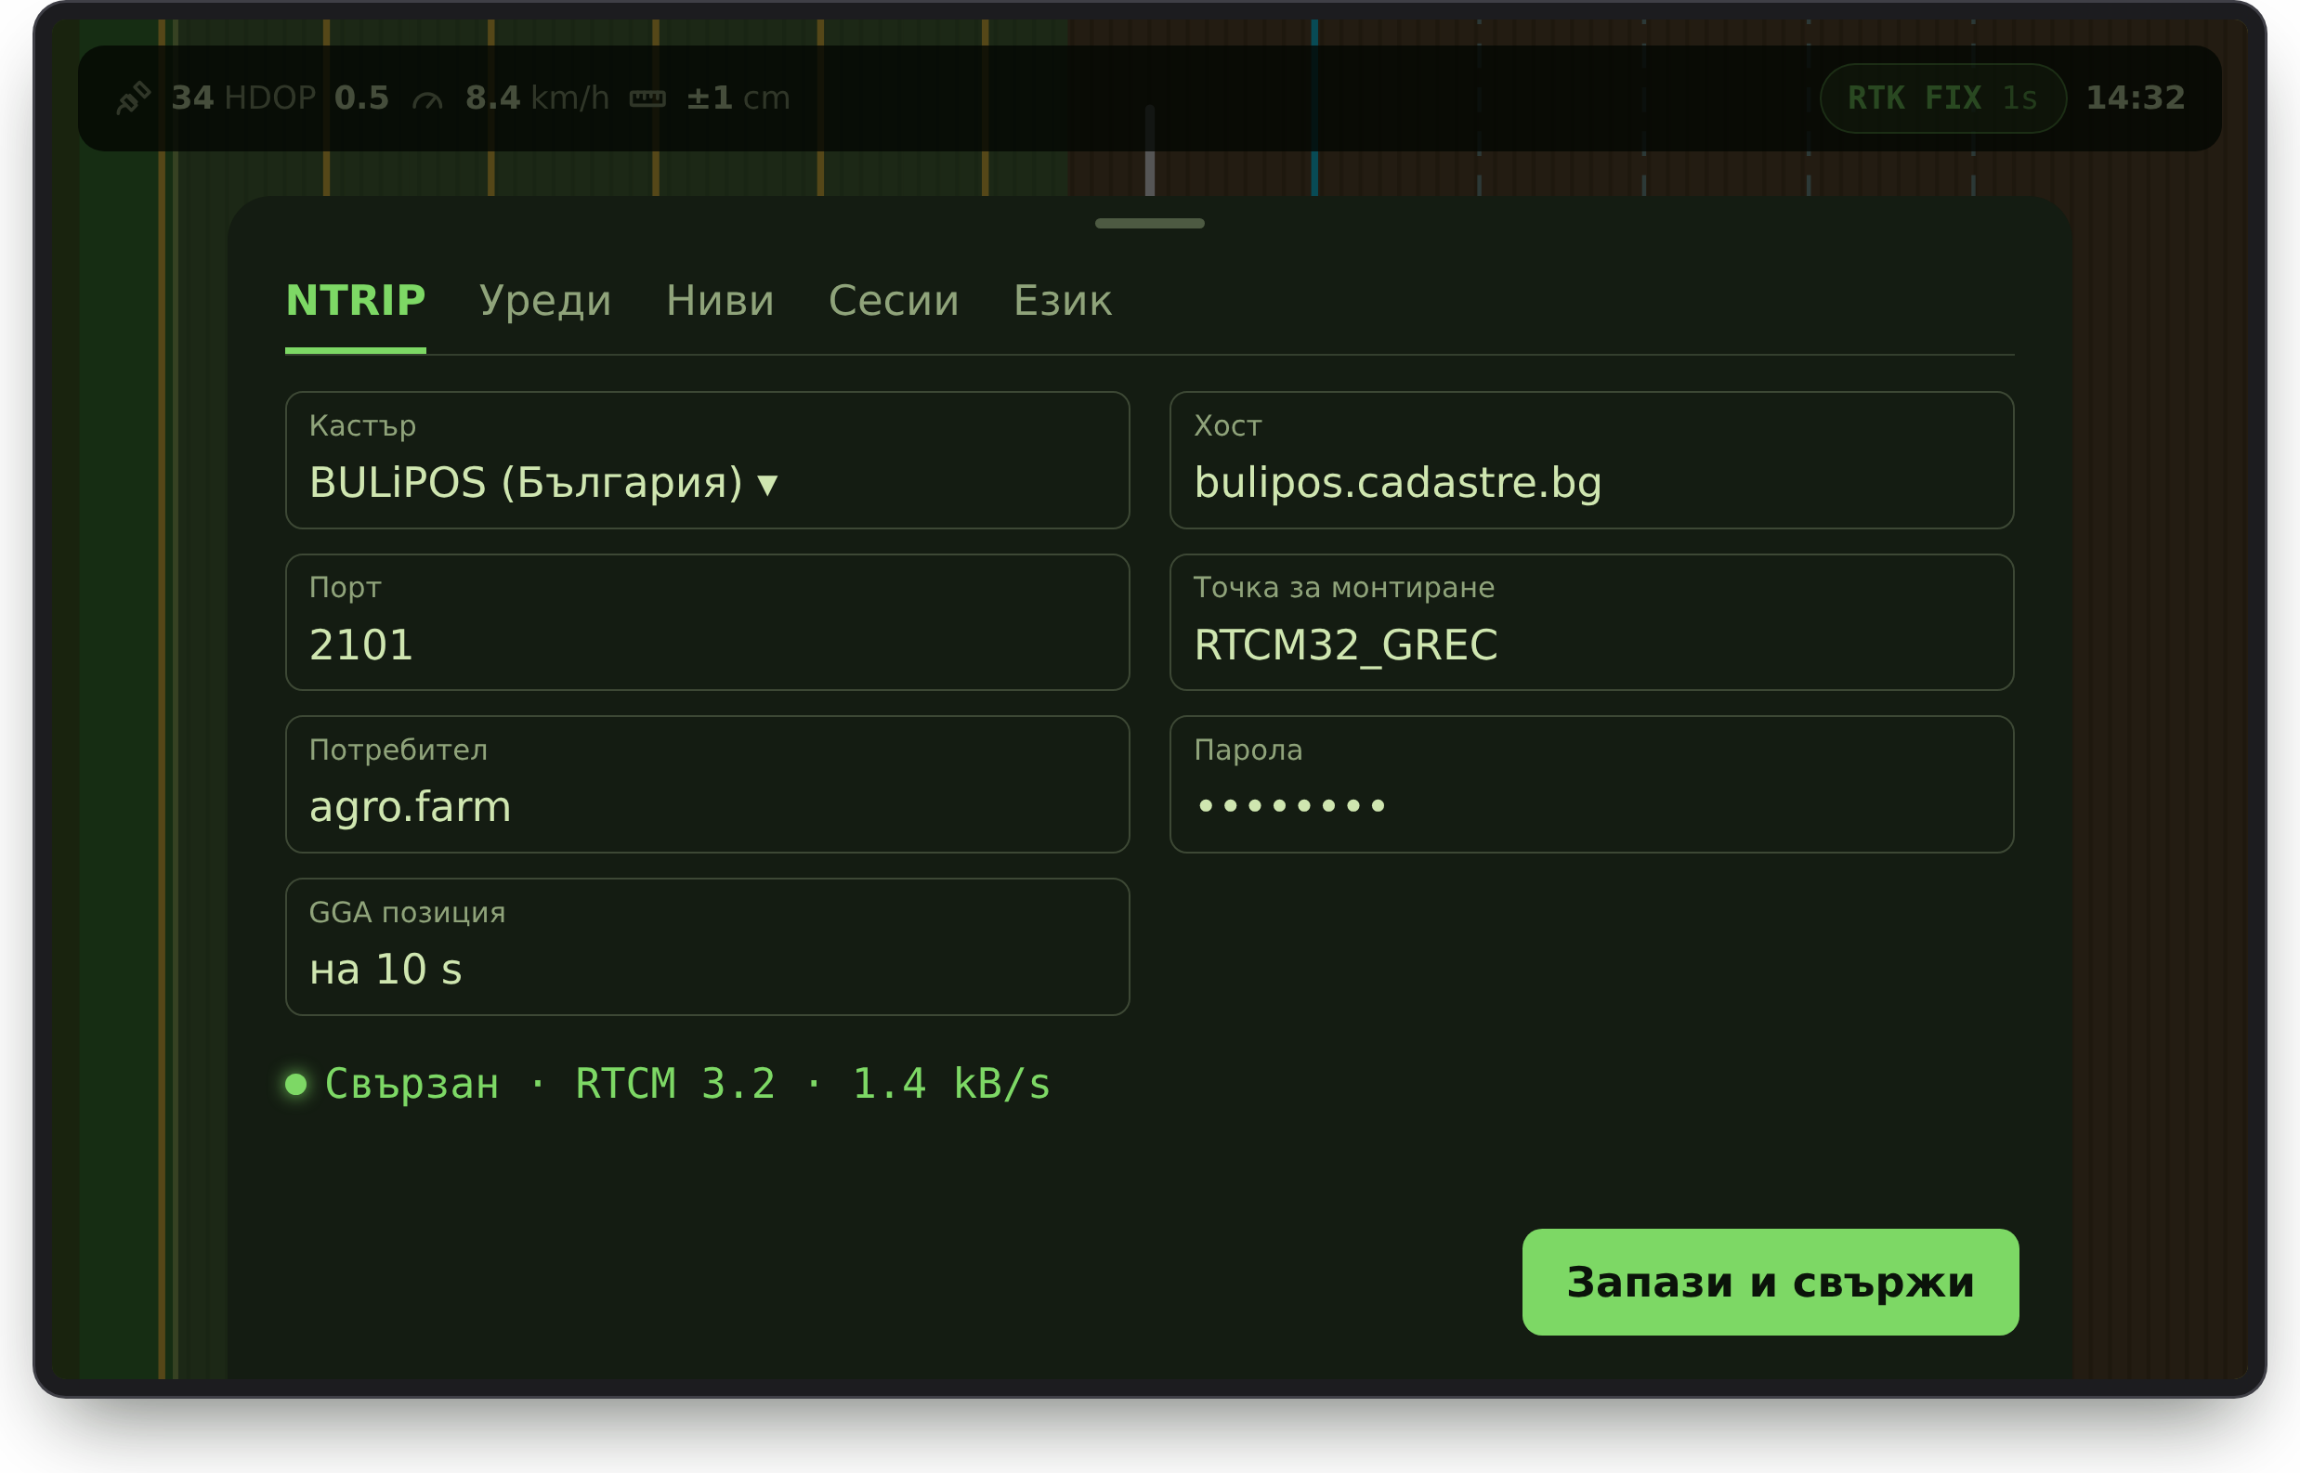2300x1473 pixels.
Task: Click the HDOP 0.5 reading
Action: coord(307,98)
